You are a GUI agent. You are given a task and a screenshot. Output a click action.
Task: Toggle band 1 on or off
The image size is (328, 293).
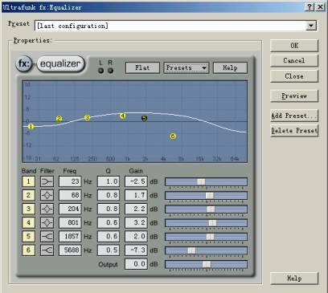(x=28, y=181)
